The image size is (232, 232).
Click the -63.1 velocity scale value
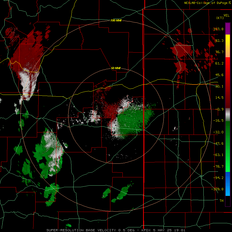click(218, 155)
